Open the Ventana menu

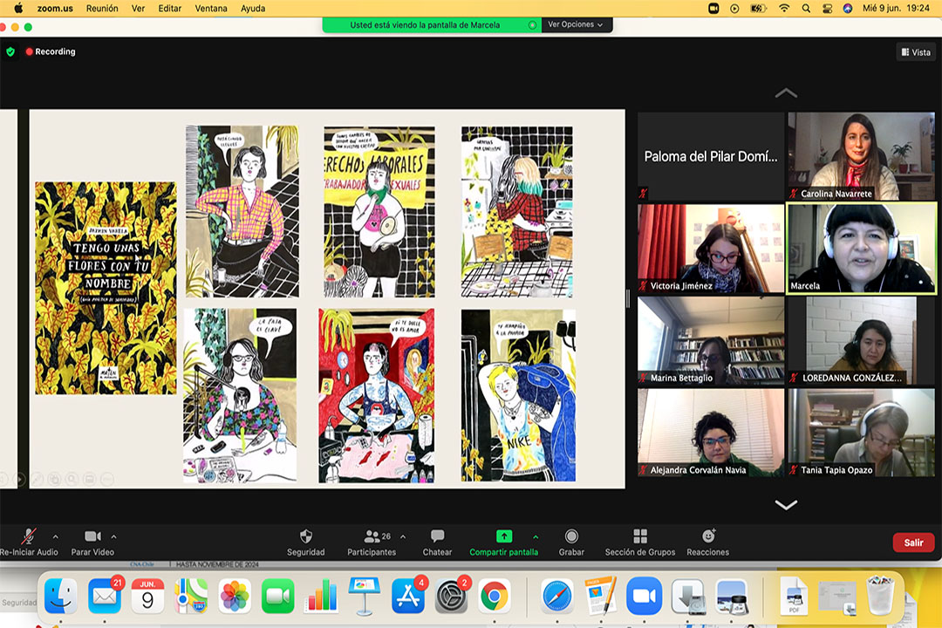coord(210,8)
